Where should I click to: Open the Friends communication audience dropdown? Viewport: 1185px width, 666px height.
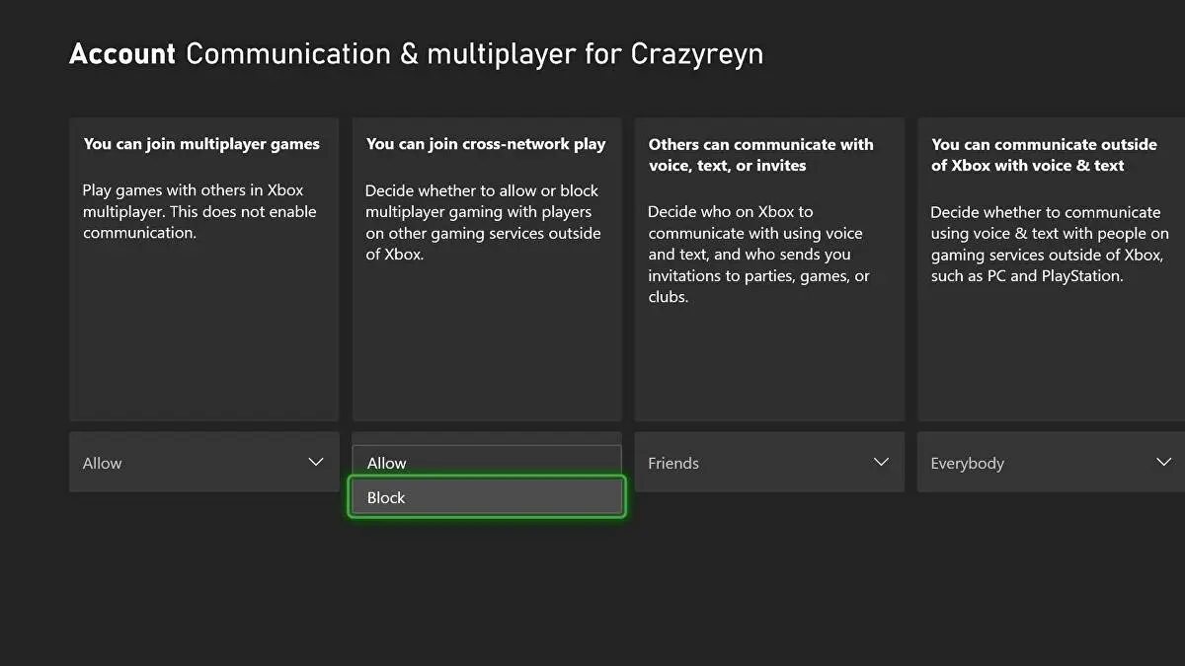769,462
